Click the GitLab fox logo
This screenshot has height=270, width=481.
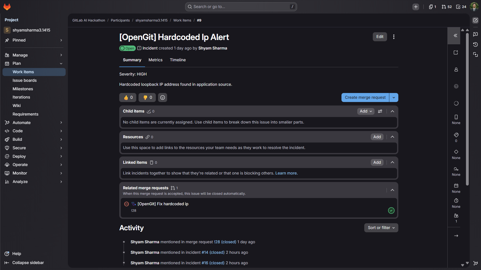7,7
